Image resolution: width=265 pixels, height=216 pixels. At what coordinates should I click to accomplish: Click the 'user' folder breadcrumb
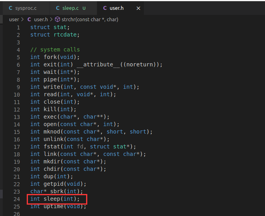point(14,20)
